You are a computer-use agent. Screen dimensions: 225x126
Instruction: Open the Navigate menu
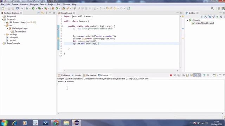coord(34,5)
